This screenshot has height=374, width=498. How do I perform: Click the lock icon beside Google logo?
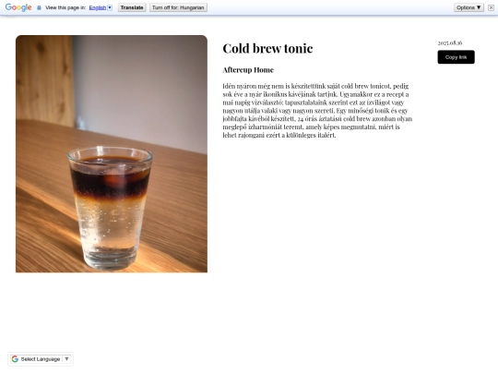coord(39,7)
